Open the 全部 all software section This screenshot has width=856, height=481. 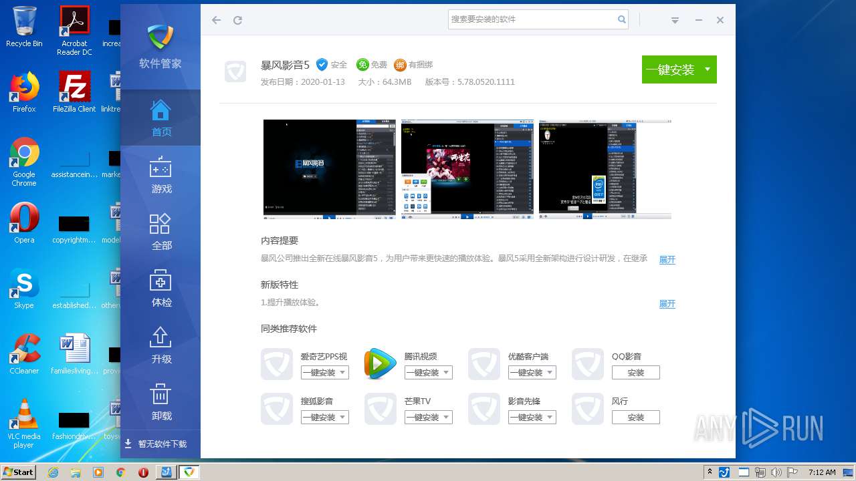(160, 232)
